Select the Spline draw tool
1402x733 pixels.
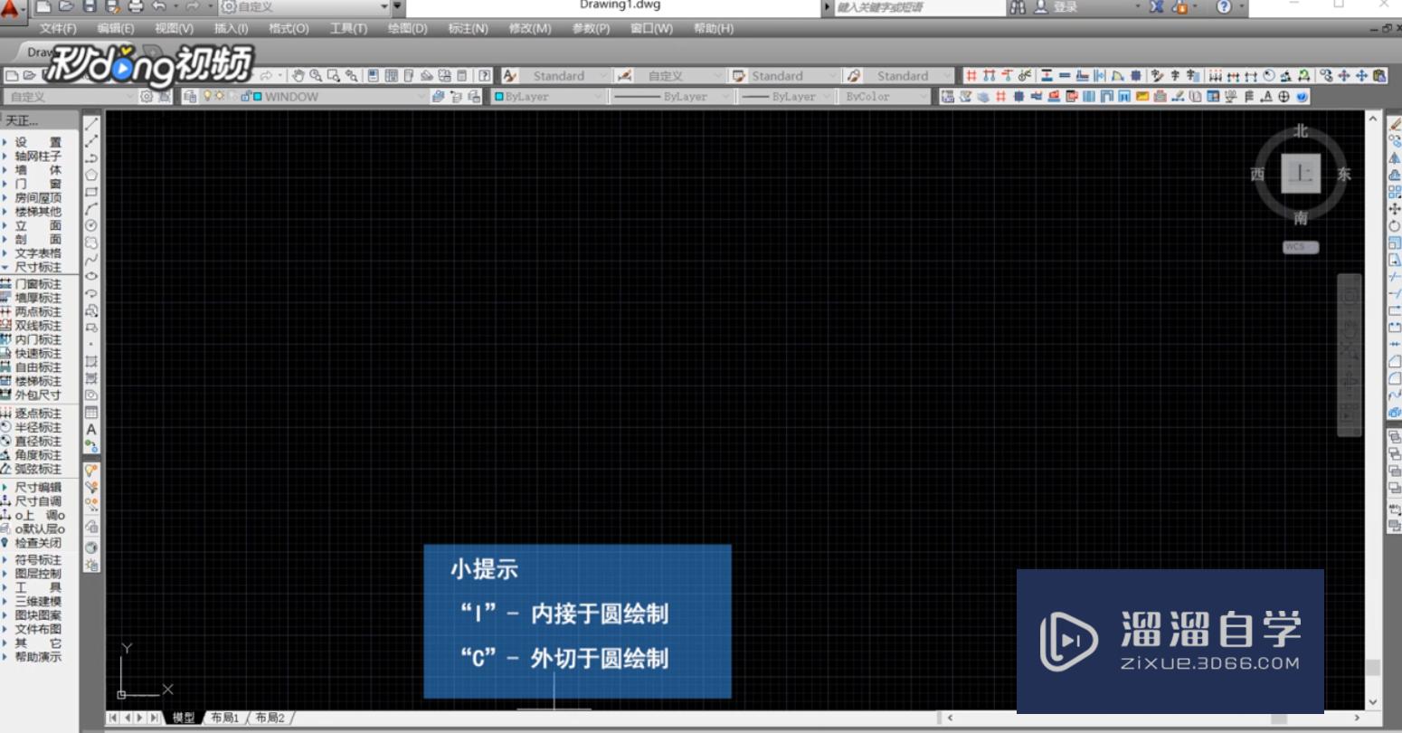[91, 260]
